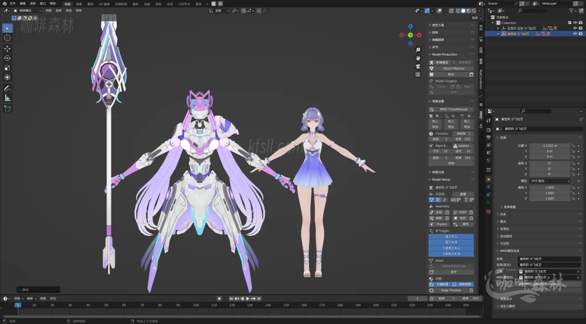Activate the Measure tool

(7, 98)
